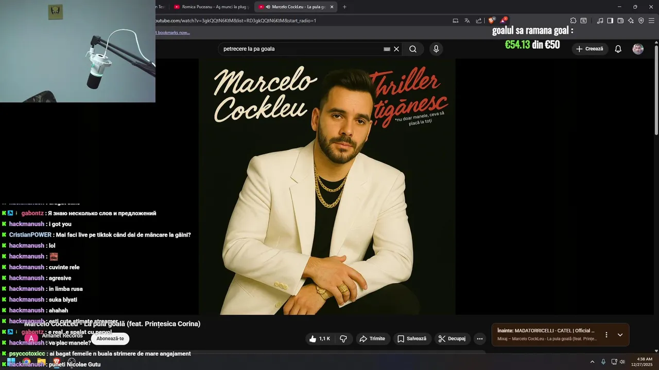Open the playlist three-dot options menu
Screen dimensions: 659x370
606,335
